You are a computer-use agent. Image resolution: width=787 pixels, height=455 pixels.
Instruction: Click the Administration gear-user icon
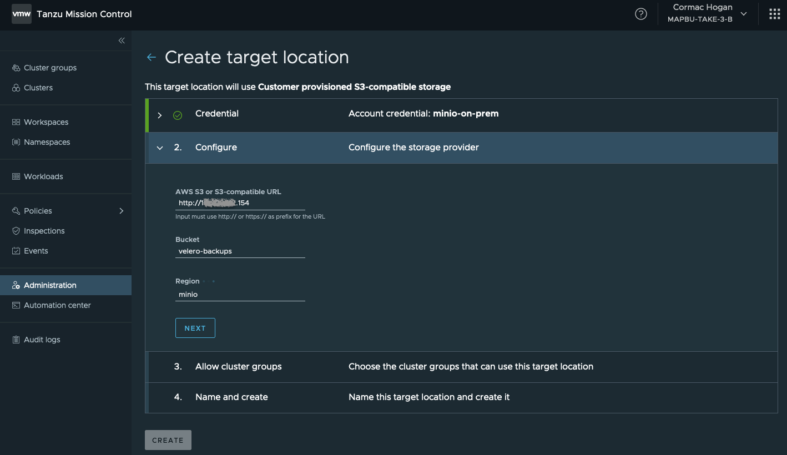click(x=16, y=285)
